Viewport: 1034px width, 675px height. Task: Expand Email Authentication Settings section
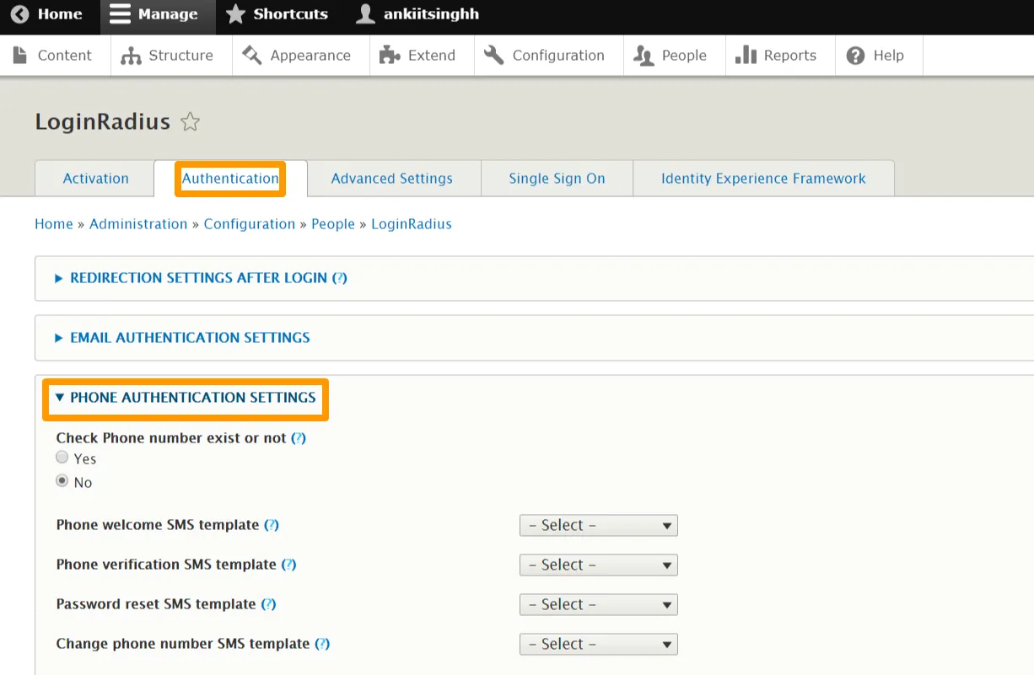190,338
